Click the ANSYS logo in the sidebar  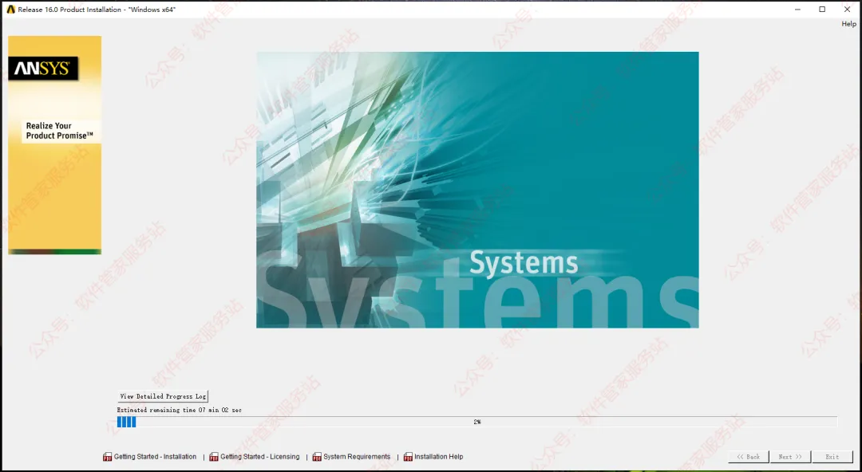[x=43, y=68]
